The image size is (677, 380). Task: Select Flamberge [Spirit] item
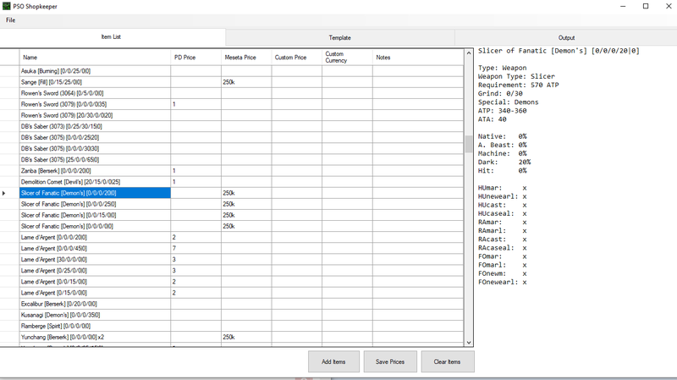coord(95,326)
